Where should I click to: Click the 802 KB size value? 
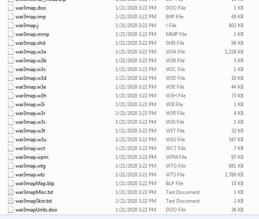236,25
